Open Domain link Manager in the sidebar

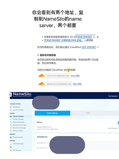coord(19,128)
